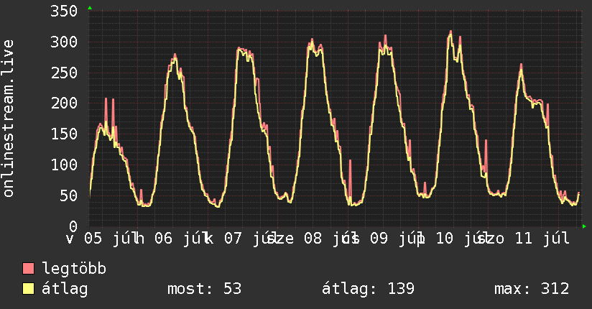Click the 'átlag: 139' statistic
The width and height of the screenshot is (592, 309).
pyautogui.click(x=368, y=289)
